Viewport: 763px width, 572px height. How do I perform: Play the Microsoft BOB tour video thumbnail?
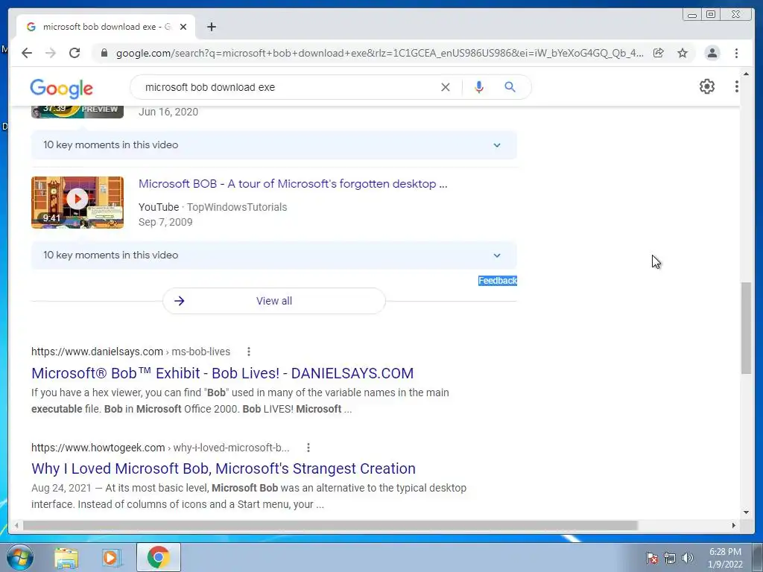point(77,203)
